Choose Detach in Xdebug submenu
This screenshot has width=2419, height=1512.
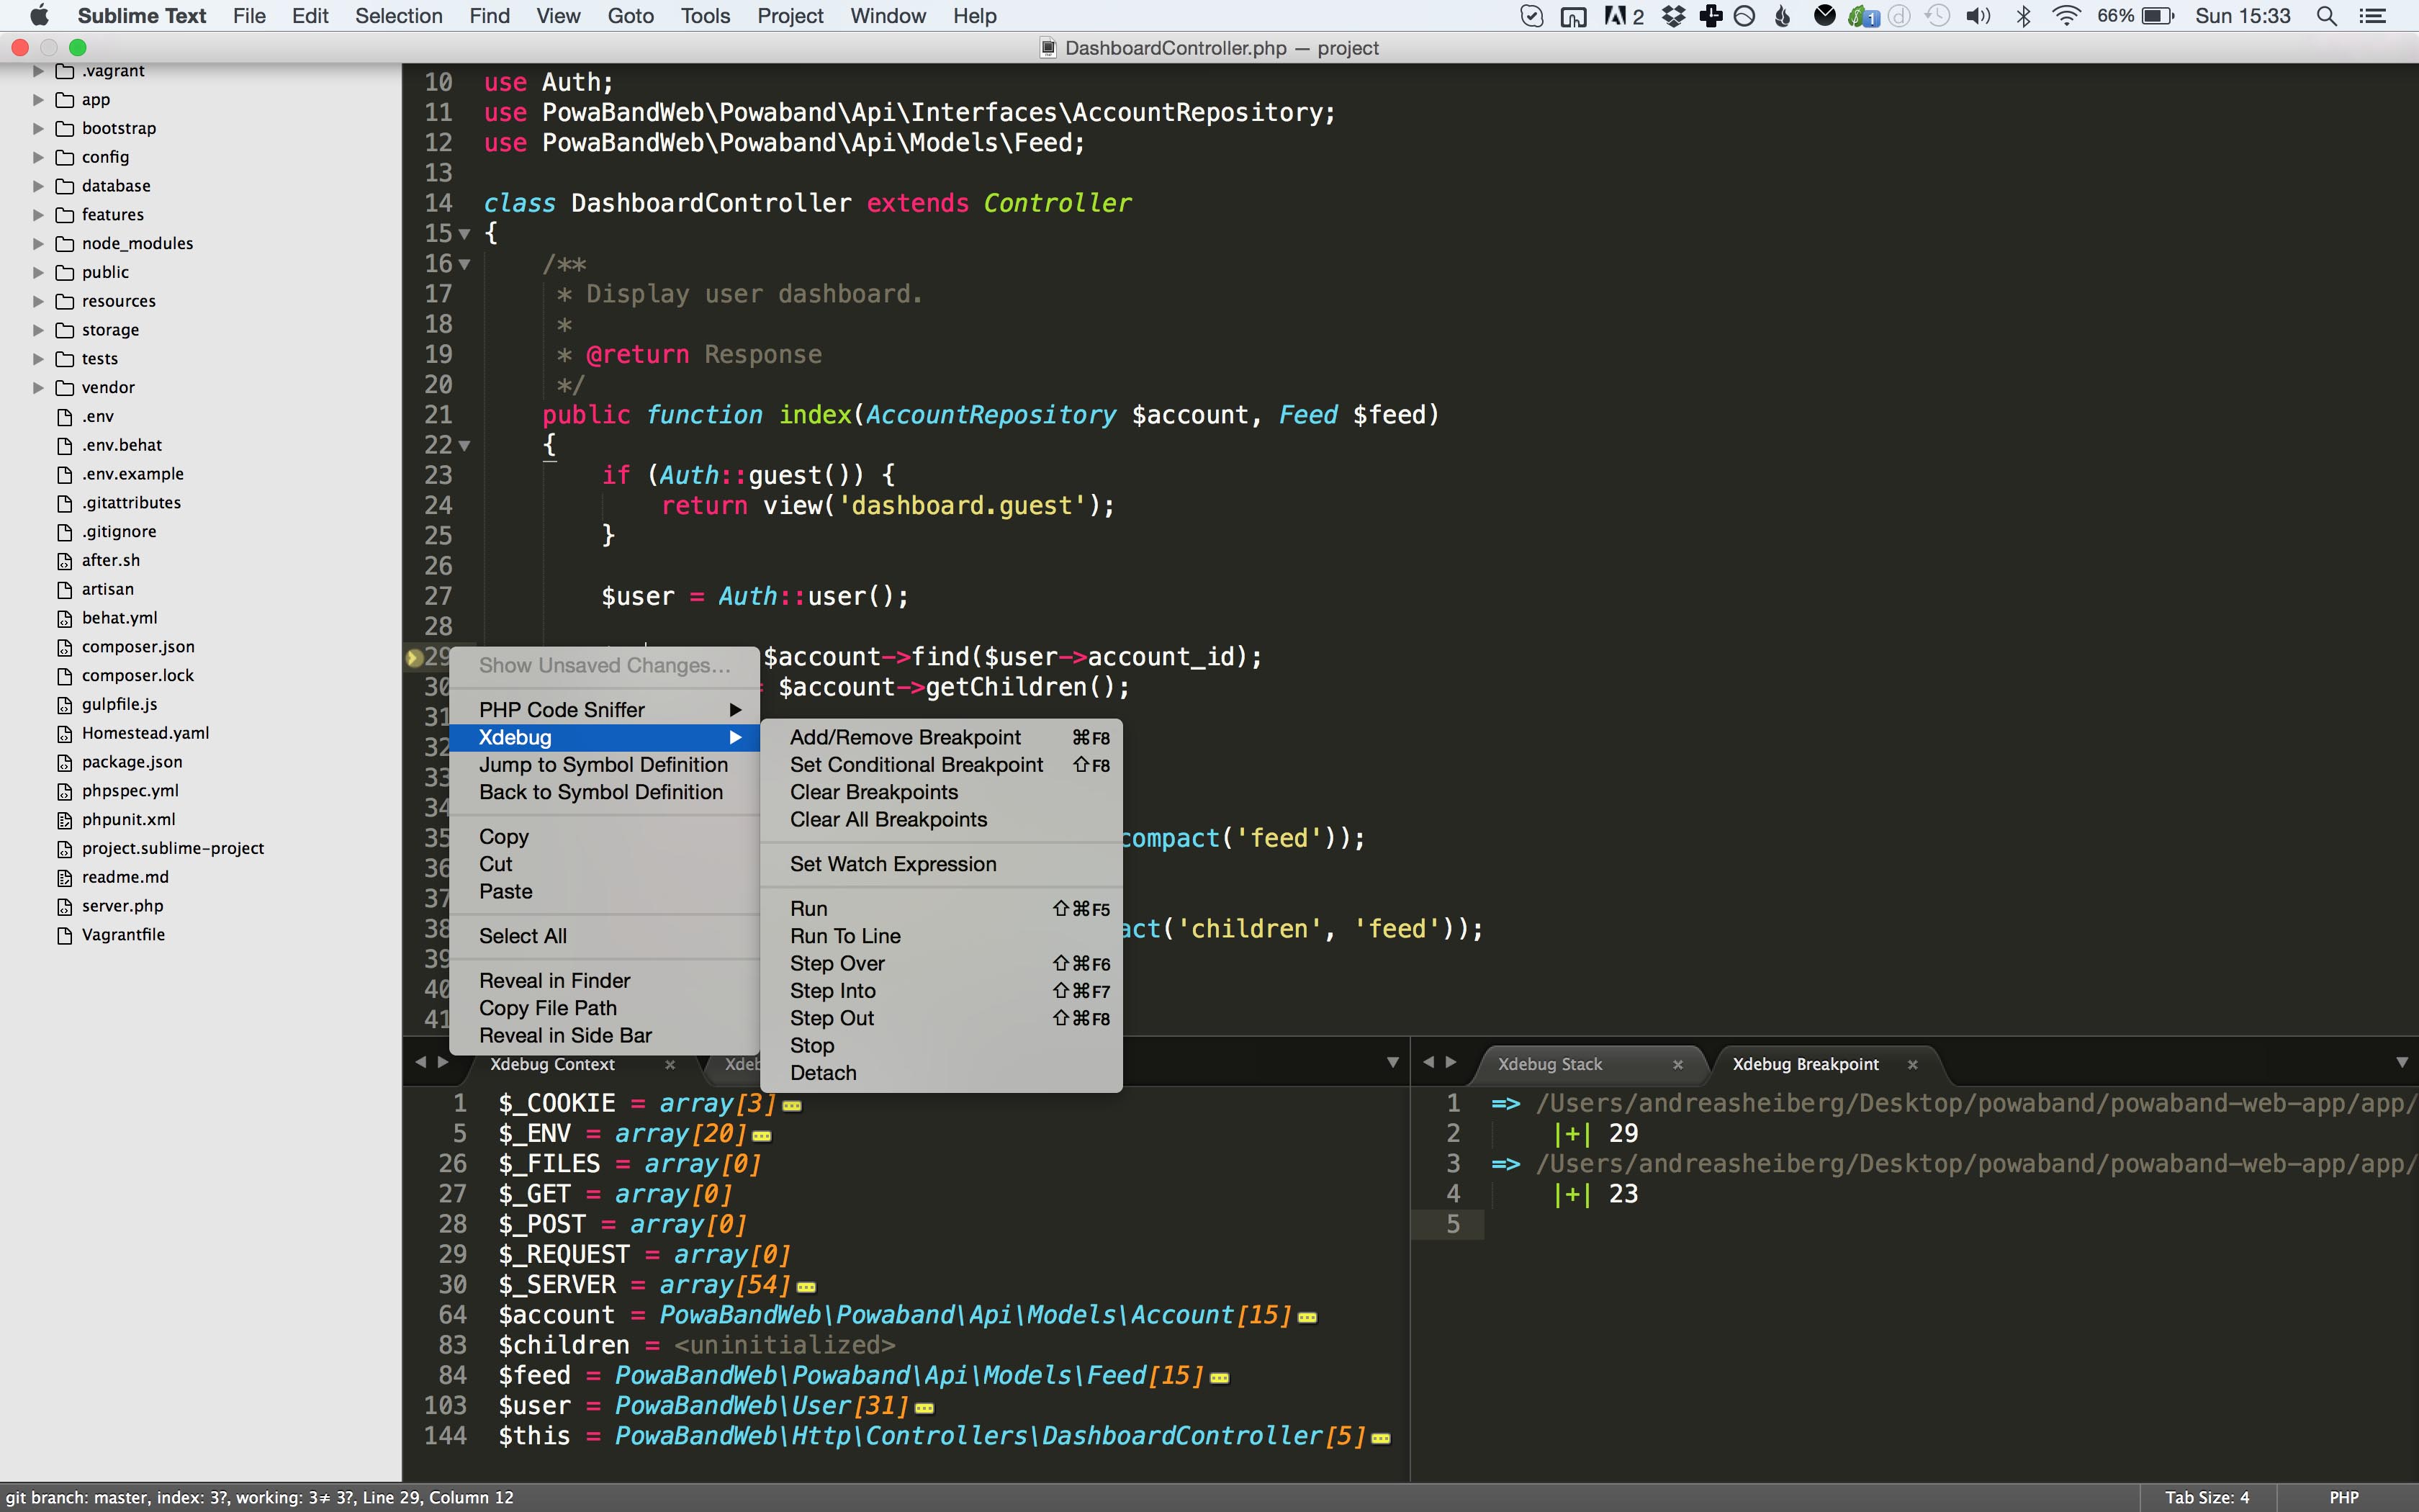[941, 1073]
